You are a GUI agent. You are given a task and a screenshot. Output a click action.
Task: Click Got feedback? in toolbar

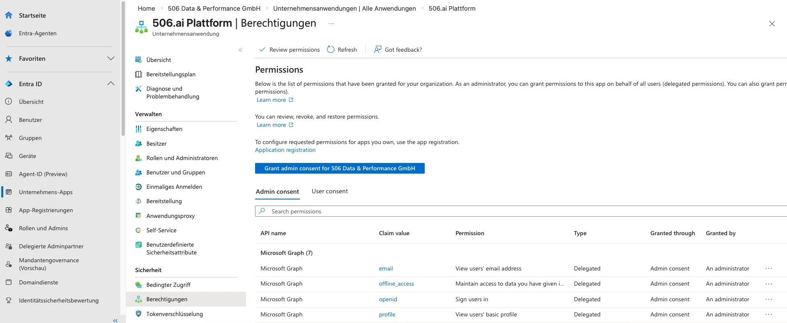point(398,50)
